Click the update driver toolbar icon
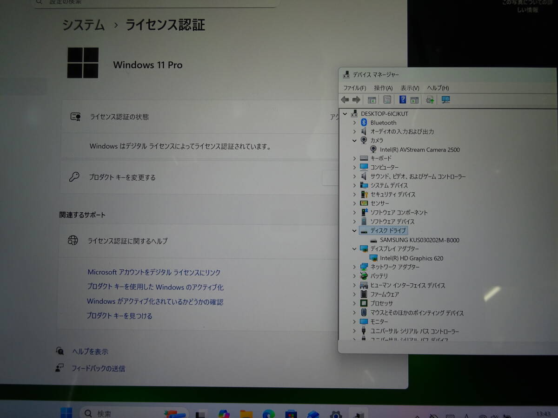This screenshot has width=558, height=418. click(430, 99)
